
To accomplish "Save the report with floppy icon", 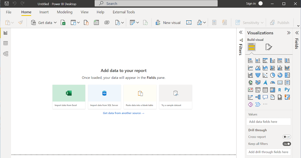I will tap(7, 4).
